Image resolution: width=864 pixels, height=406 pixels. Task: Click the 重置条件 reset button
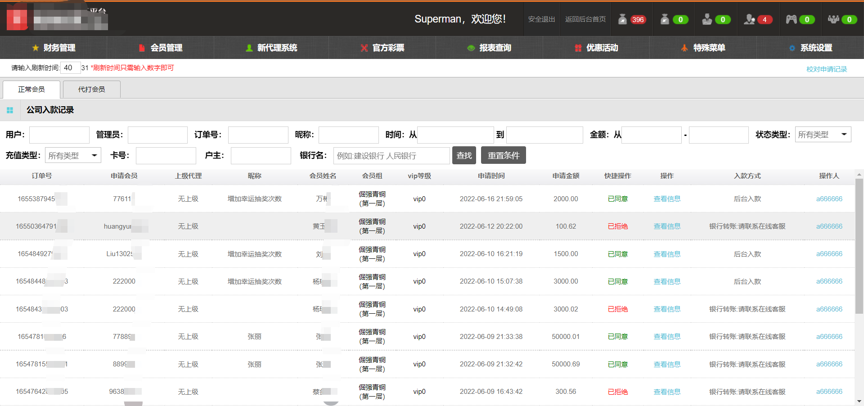click(503, 155)
